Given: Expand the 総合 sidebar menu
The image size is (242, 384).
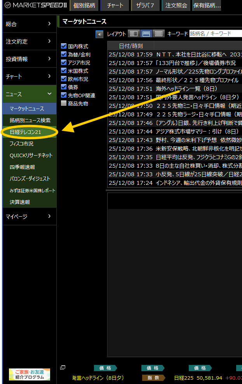Looking at the screenshot, I should pos(30,24).
